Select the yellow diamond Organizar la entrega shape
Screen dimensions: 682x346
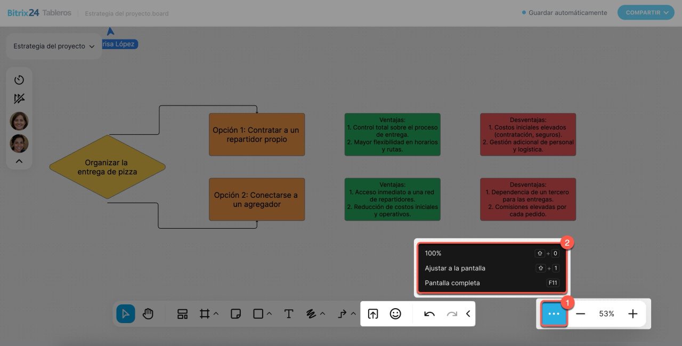click(x=107, y=167)
